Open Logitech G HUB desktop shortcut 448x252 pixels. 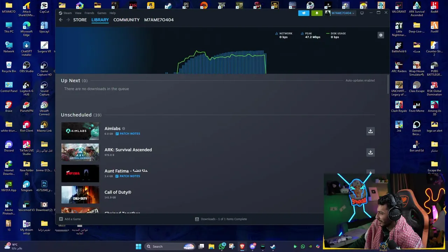[26, 89]
